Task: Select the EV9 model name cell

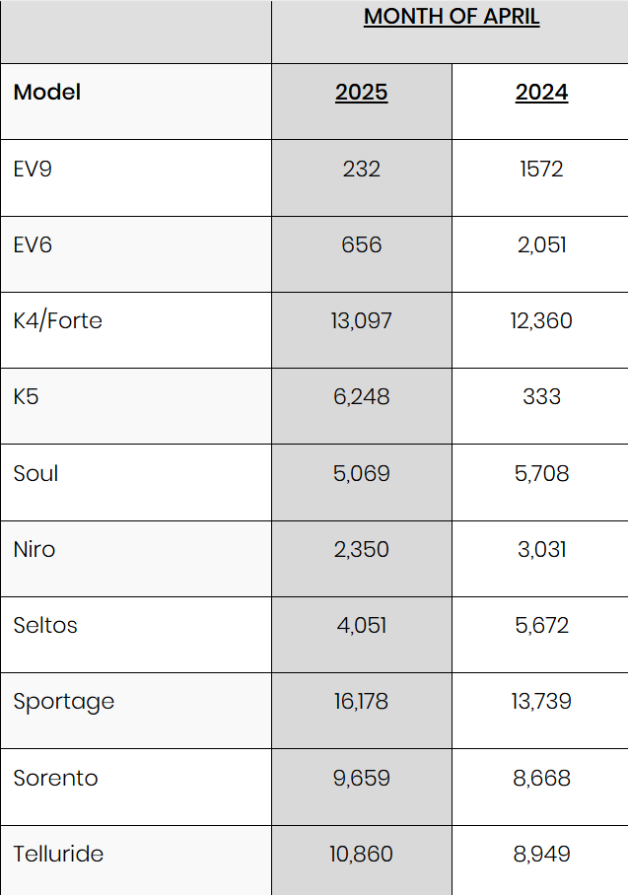Action: tap(33, 169)
